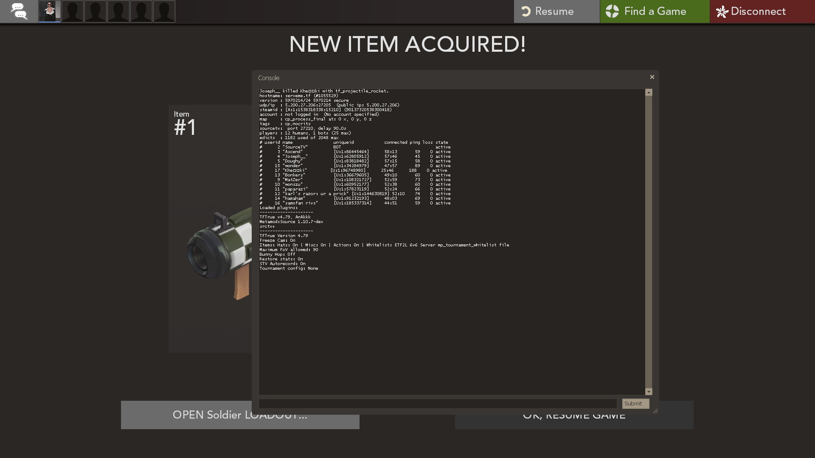The image size is (815, 458).
Task: Click 'Bunny Hop: Off' console line
Action: 277,254
